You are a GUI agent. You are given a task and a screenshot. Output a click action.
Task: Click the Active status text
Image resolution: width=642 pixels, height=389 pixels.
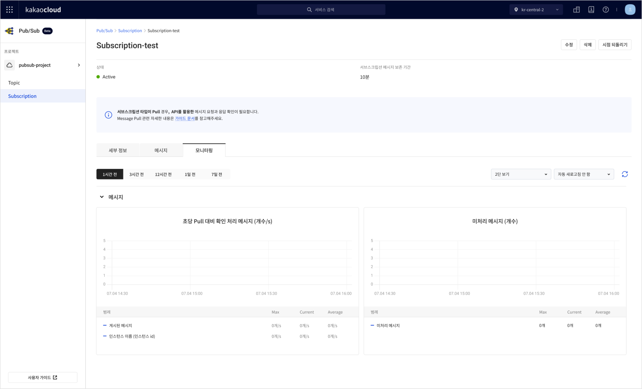click(x=109, y=77)
